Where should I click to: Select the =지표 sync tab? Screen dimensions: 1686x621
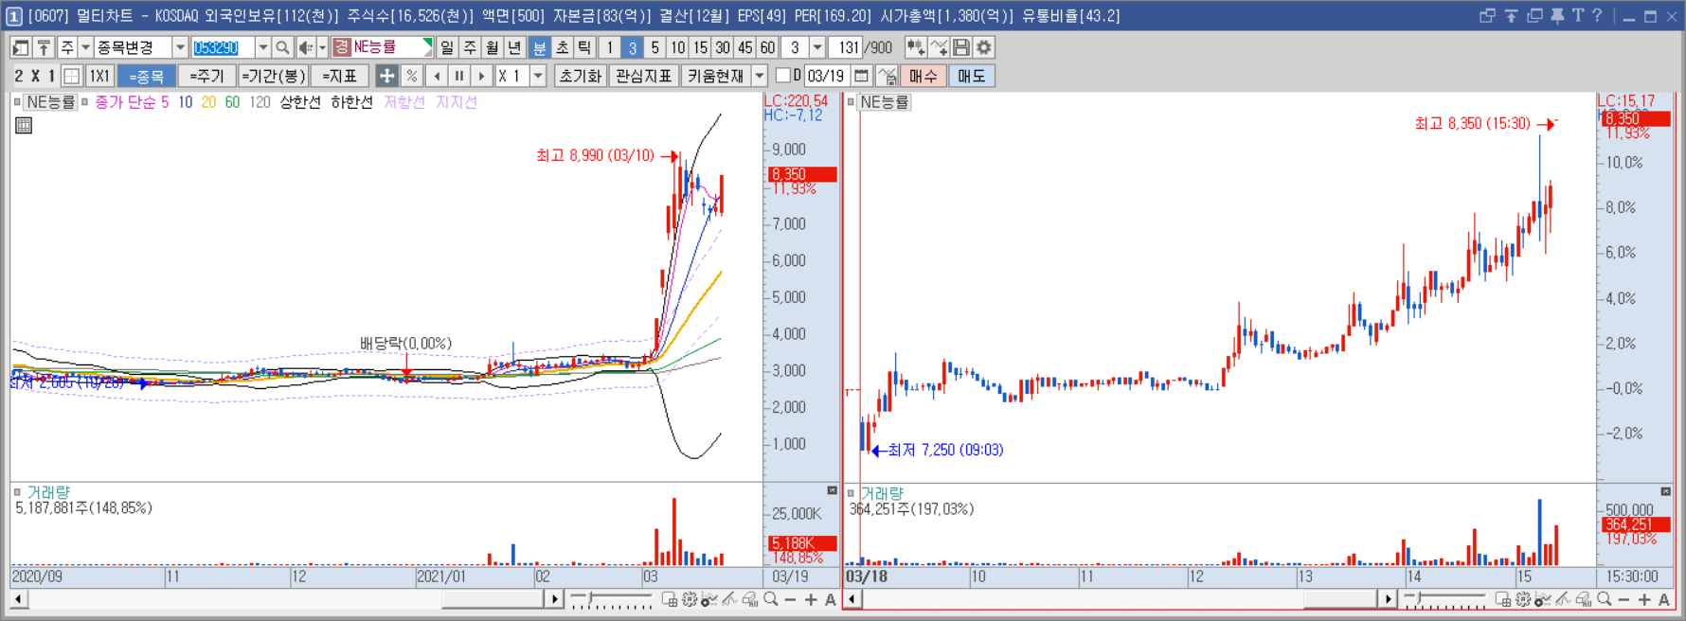[339, 76]
